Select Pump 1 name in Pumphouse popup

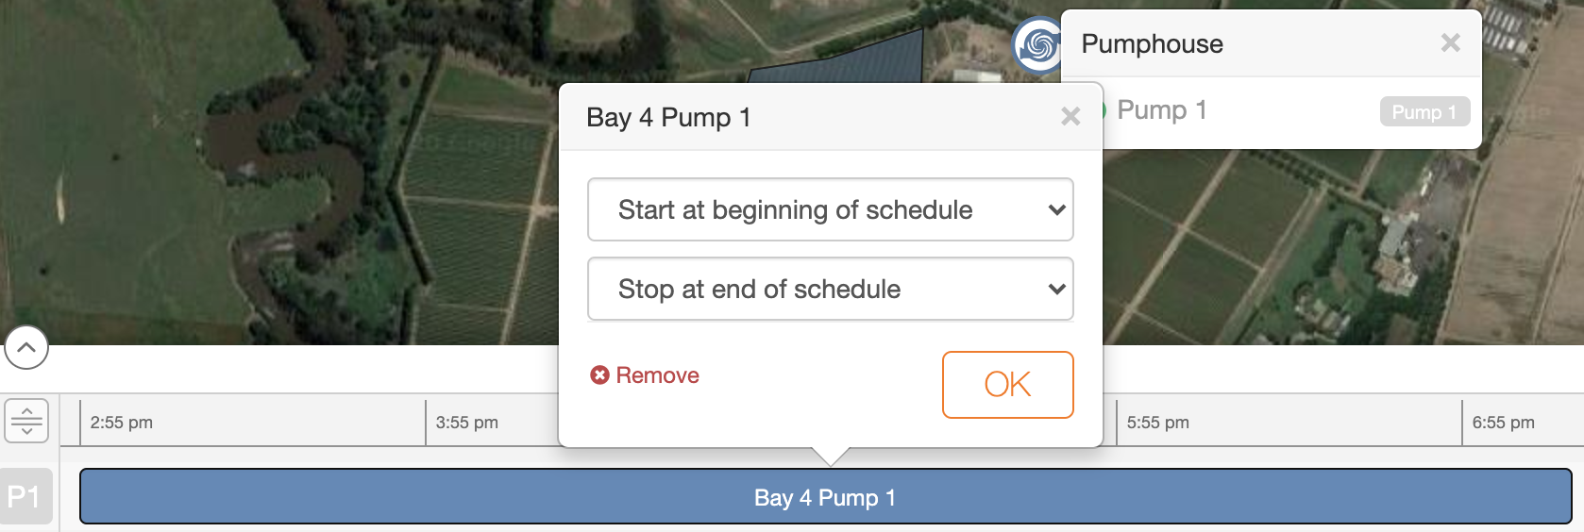coord(1161,110)
